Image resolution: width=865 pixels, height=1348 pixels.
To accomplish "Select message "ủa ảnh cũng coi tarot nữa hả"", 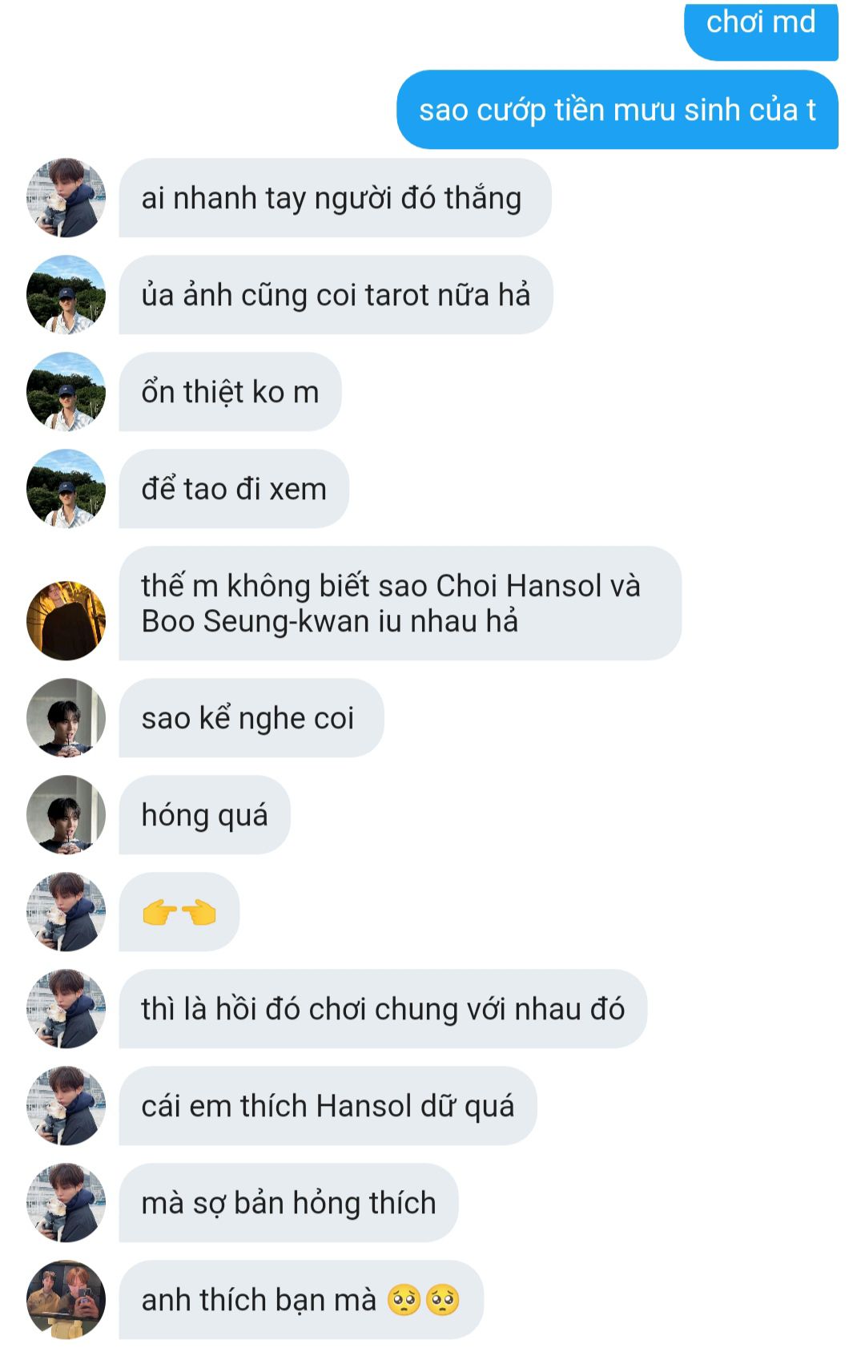I will (x=336, y=295).
